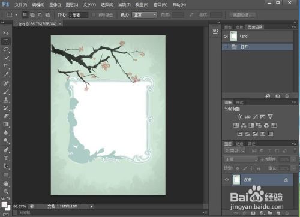Image resolution: width=300 pixels, height=217 pixels.
Task: Open status bar info options arrow
Action: pos(91,207)
